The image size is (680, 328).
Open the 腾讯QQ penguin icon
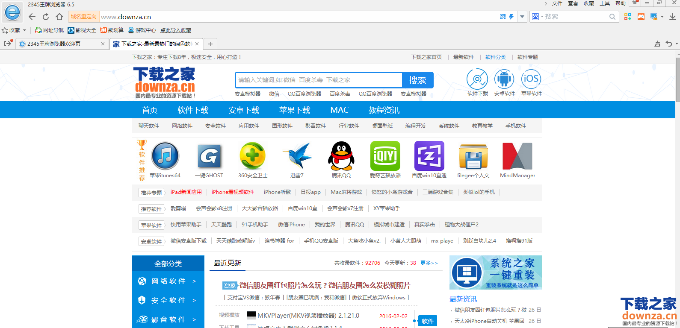click(341, 156)
